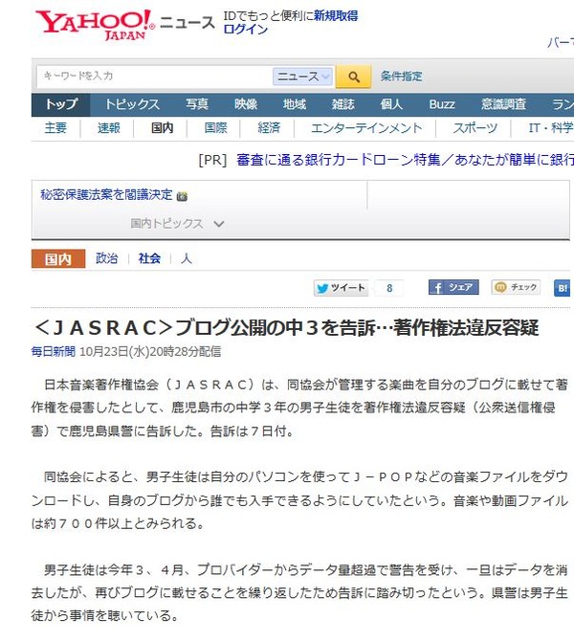
Task: Click the 10月23日(水)20時28分配信 timestamp
Action: pos(150,351)
